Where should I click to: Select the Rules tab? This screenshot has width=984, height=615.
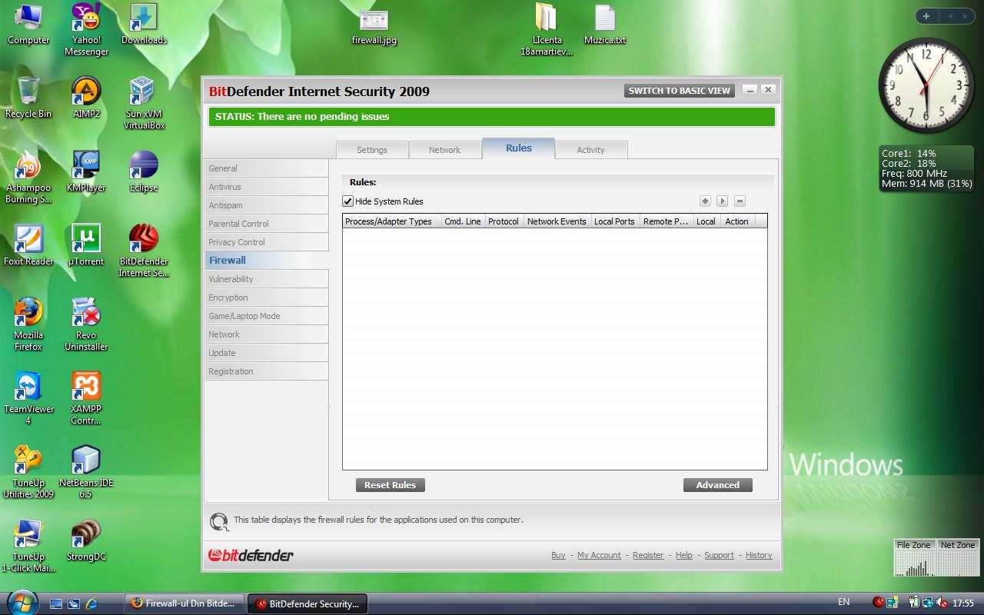519,148
